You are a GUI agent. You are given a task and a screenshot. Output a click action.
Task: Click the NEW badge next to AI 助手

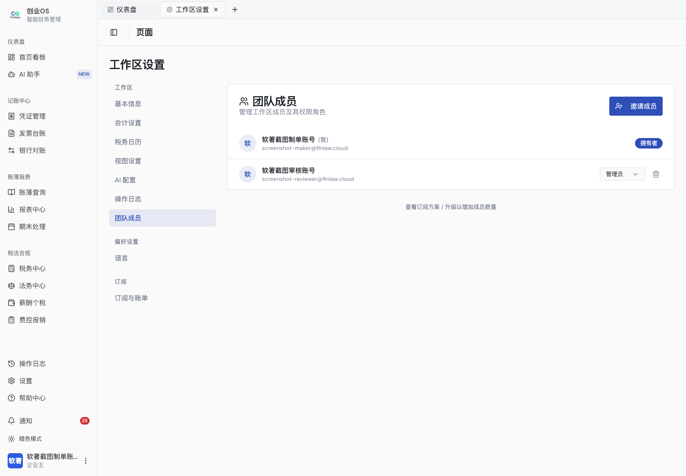point(84,74)
